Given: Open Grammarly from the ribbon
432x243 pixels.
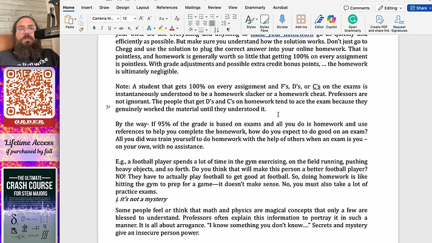Looking at the screenshot, I should pyautogui.click(x=353, y=23).
